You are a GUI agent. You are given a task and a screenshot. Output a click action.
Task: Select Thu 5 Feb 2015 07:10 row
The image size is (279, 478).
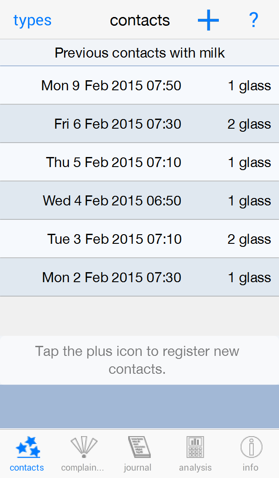[x=139, y=162]
